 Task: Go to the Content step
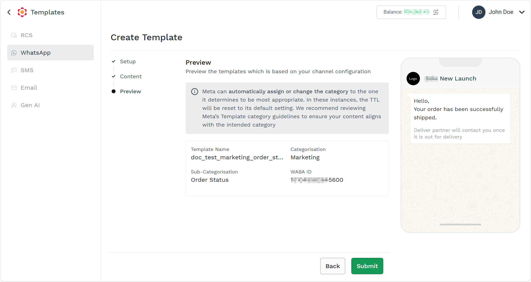(131, 77)
